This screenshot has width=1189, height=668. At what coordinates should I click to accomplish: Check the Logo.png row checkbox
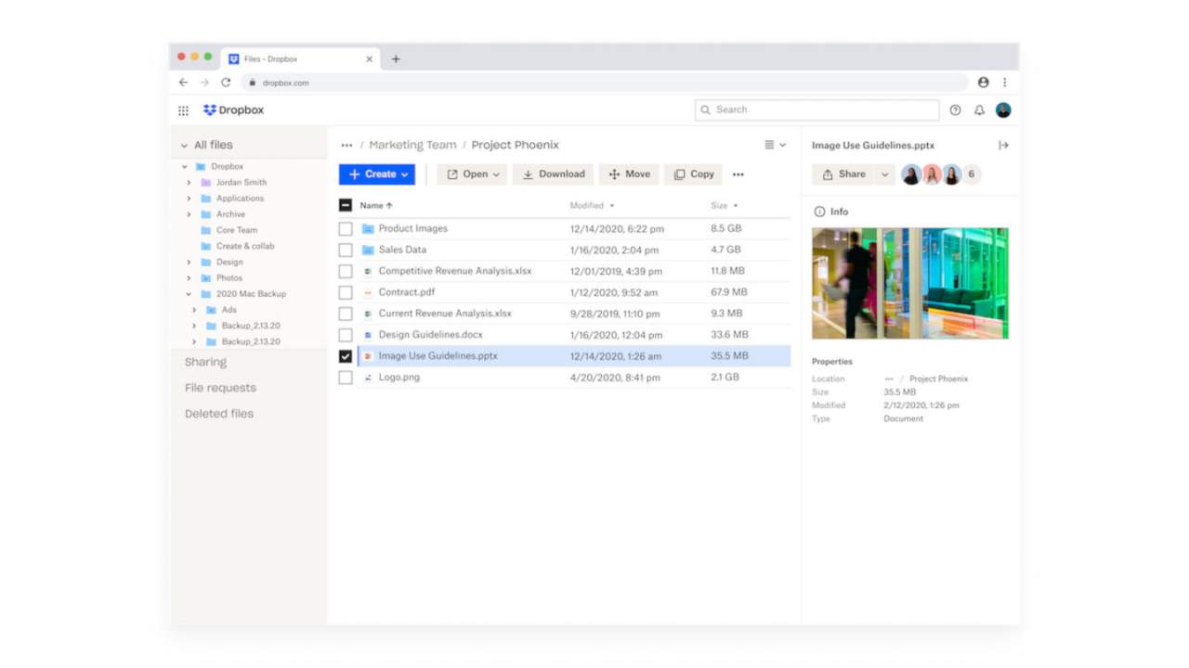click(x=346, y=378)
